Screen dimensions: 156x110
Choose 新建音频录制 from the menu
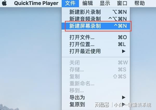point(96,19)
